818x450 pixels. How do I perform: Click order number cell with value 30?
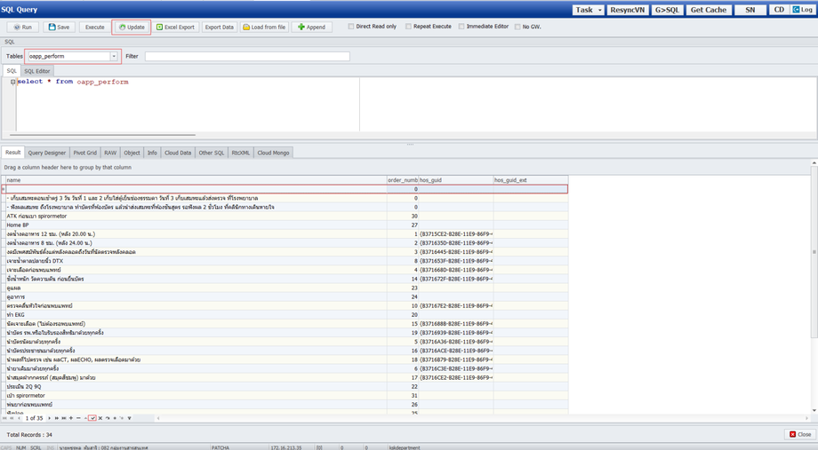click(x=403, y=217)
